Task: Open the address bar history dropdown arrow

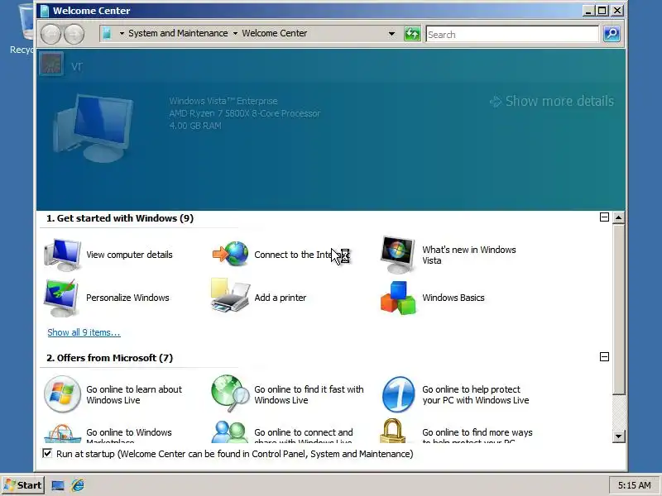Action: [391, 34]
